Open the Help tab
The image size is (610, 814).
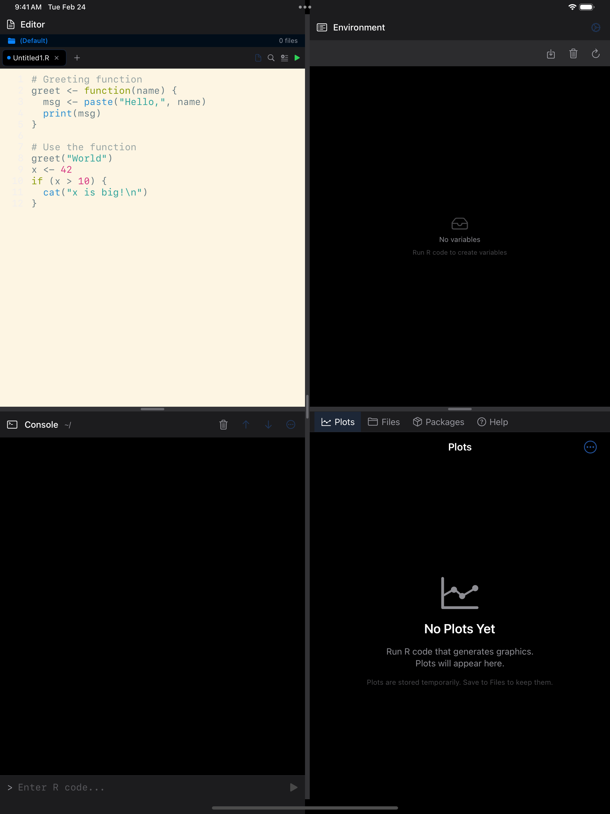pyautogui.click(x=492, y=422)
